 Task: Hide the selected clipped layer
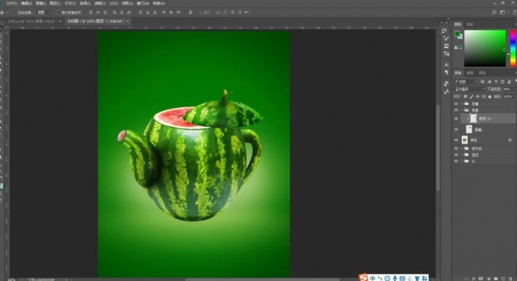(x=456, y=118)
